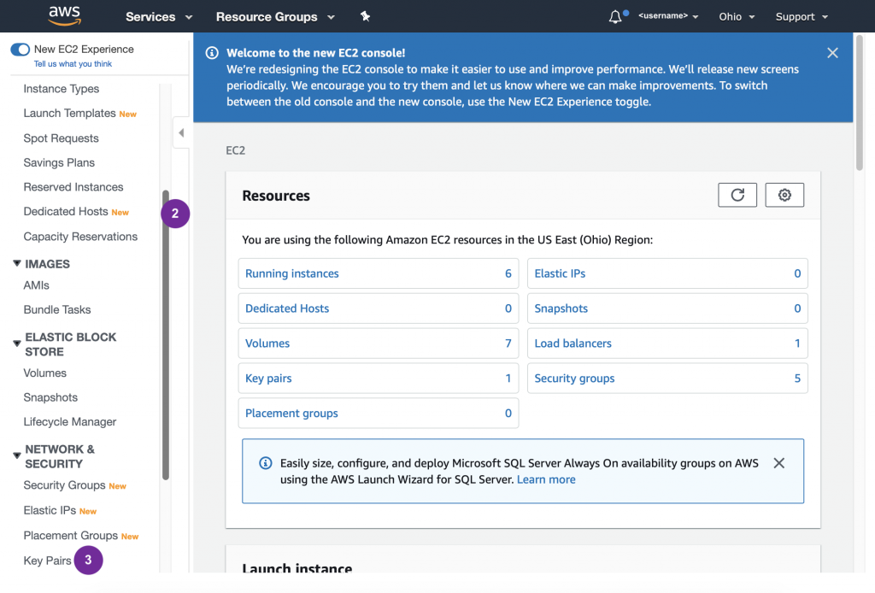The width and height of the screenshot is (875, 593).
Task: Toggle the New EC2 Experience switch
Action: click(21, 50)
